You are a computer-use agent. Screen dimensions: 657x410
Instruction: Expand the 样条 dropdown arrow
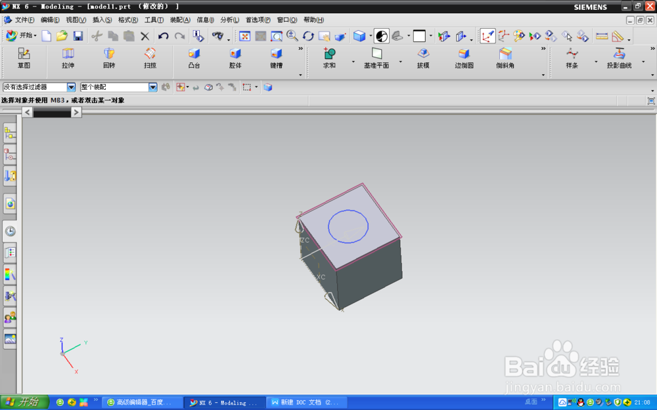click(596, 62)
